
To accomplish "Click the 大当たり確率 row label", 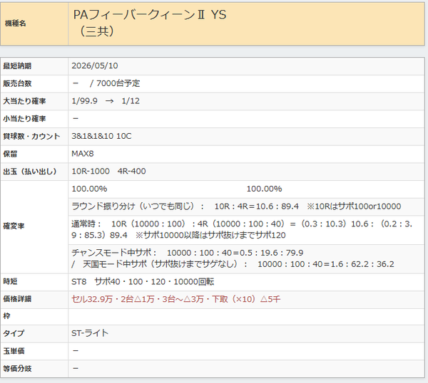I will click(24, 101).
